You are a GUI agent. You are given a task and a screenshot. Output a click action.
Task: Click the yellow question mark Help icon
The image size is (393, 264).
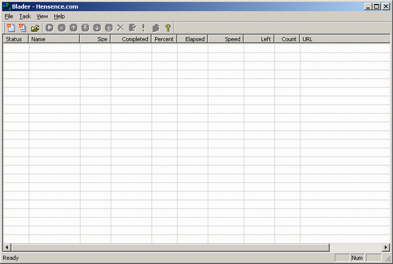168,27
